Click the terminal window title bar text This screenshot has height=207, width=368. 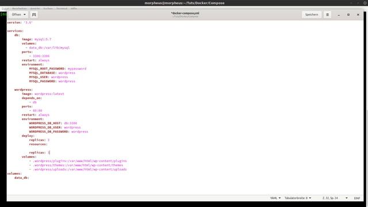coord(185,3)
